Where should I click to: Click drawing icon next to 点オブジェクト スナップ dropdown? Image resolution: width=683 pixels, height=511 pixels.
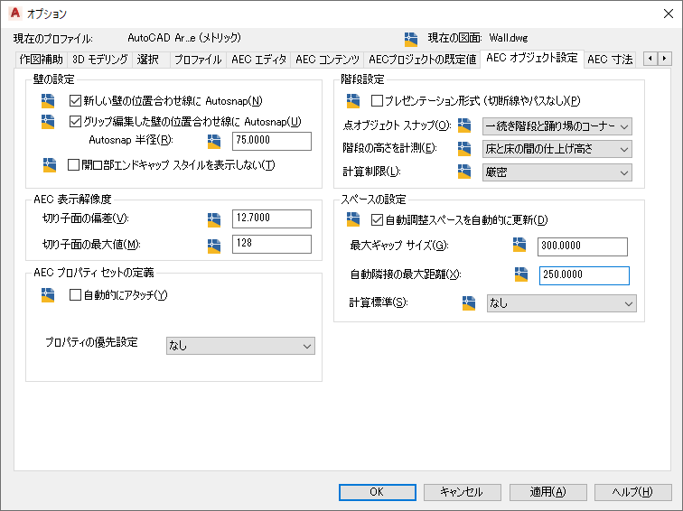tap(464, 125)
